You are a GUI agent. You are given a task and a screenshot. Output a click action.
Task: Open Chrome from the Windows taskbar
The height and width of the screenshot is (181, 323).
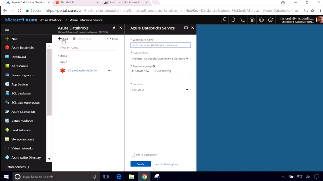click(x=144, y=177)
